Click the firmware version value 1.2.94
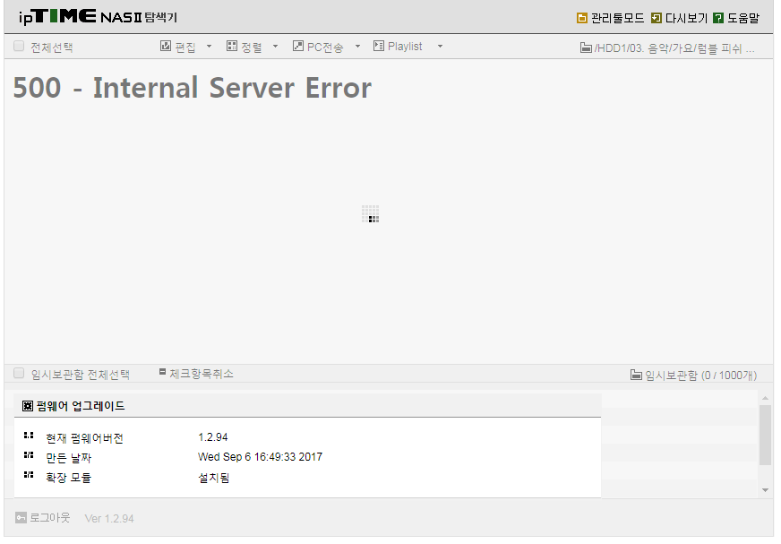Viewport: 781px width, 544px height. [x=212, y=437]
